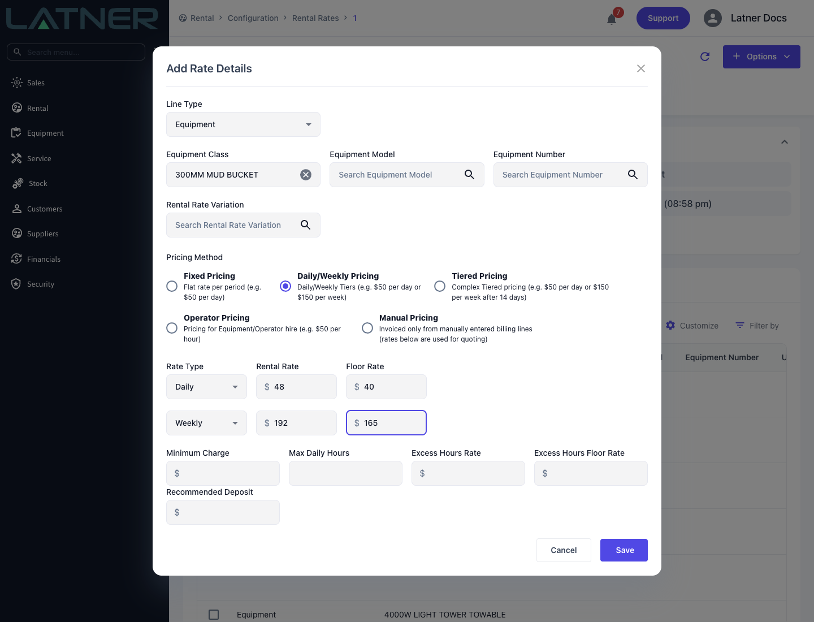
Task: Click the Equipment Model search magnifier icon
Action: click(469, 175)
